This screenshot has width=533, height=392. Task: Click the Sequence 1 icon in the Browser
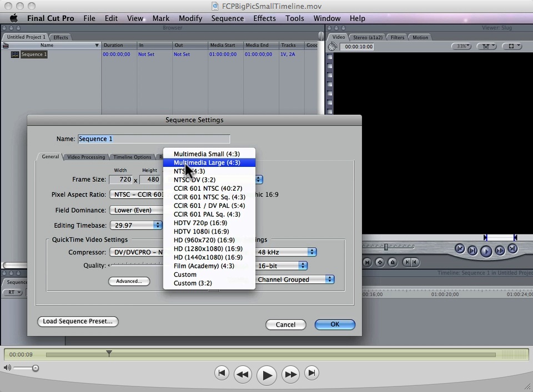[x=15, y=54]
